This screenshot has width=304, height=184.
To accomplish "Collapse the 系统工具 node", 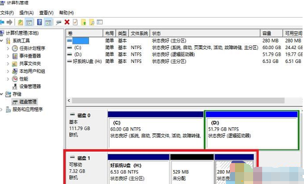I will point(2,41).
